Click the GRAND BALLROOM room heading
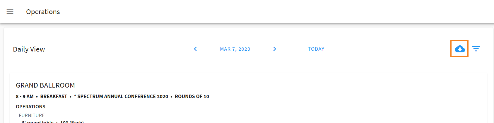Viewport: 494px width, 123px height. 45,85
